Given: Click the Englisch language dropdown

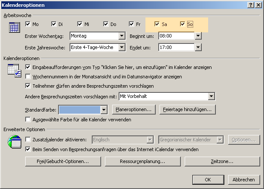Looking at the screenshot, I should (x=123, y=140).
